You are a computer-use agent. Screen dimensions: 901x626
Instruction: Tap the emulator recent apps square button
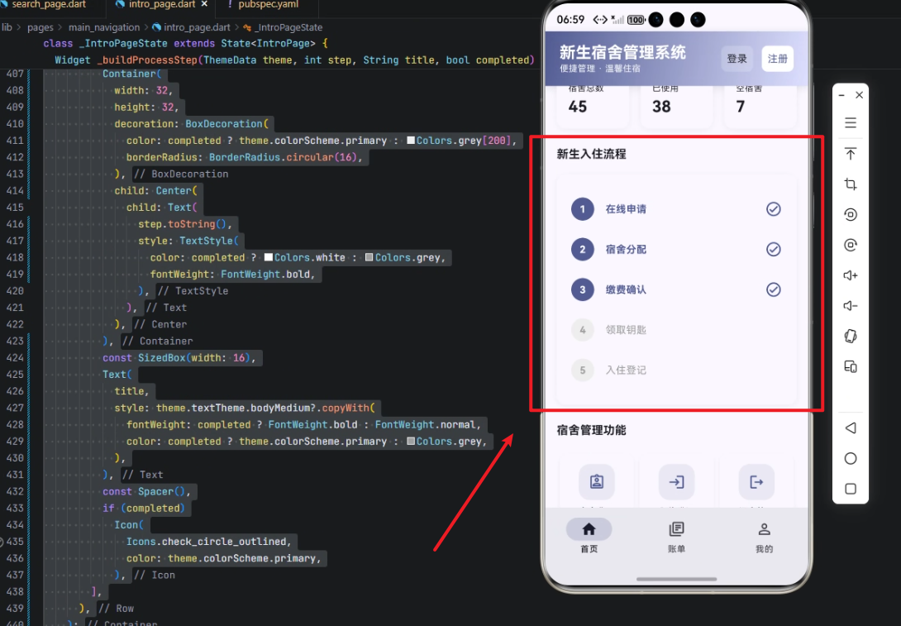(851, 489)
